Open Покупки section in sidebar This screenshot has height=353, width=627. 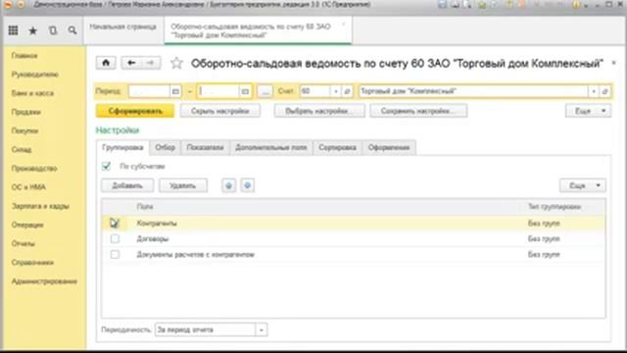(x=24, y=130)
